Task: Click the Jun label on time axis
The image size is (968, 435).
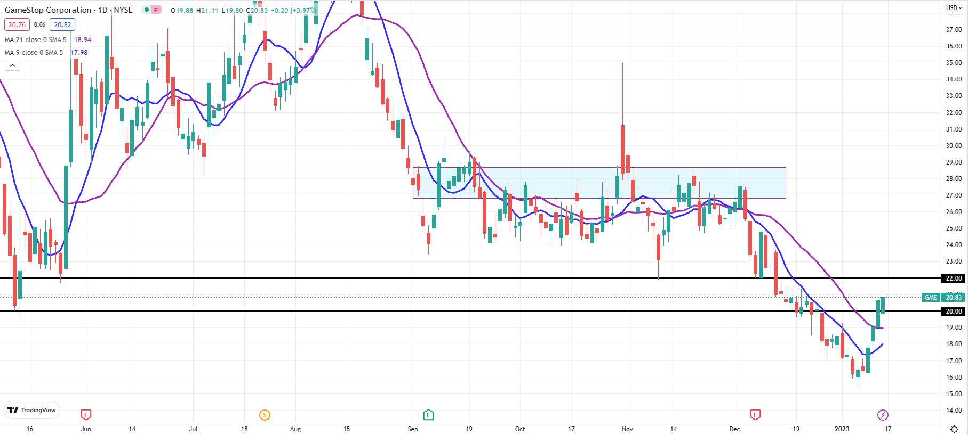Action: [86, 429]
